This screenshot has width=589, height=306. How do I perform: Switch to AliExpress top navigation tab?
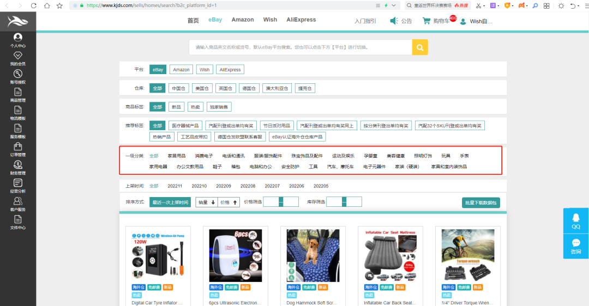[301, 20]
